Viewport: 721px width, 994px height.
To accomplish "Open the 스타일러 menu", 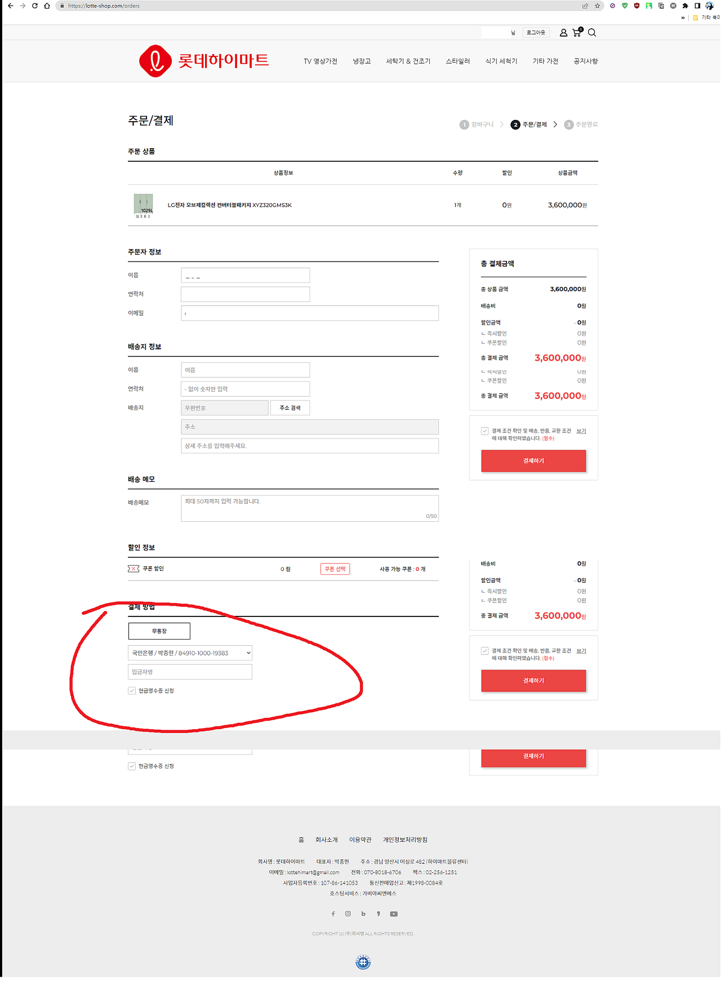I will coord(458,61).
